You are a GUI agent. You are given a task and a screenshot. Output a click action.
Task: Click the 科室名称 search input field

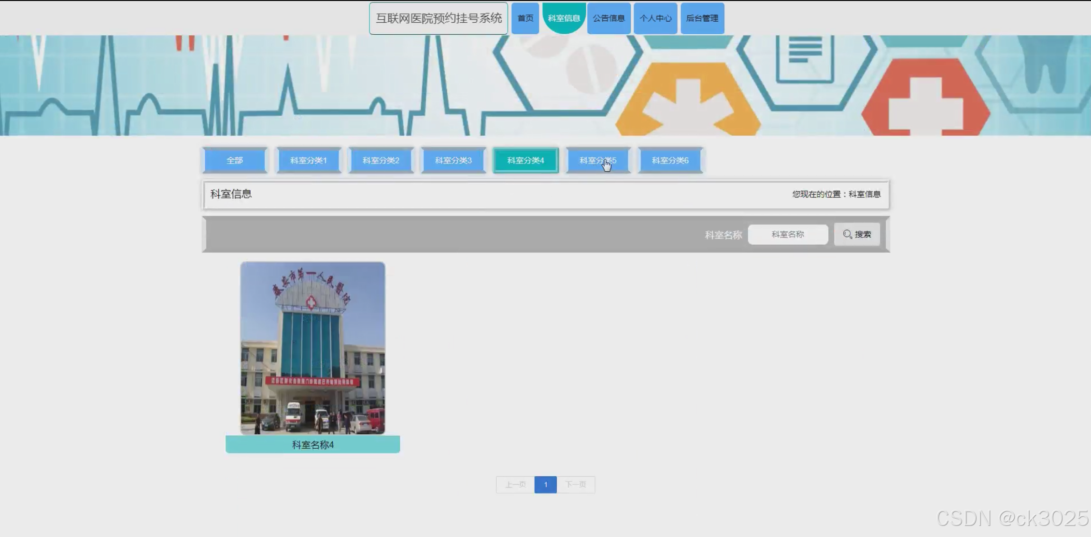tap(788, 234)
